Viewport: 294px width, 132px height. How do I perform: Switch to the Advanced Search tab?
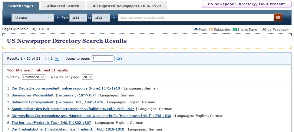(x=63, y=6)
